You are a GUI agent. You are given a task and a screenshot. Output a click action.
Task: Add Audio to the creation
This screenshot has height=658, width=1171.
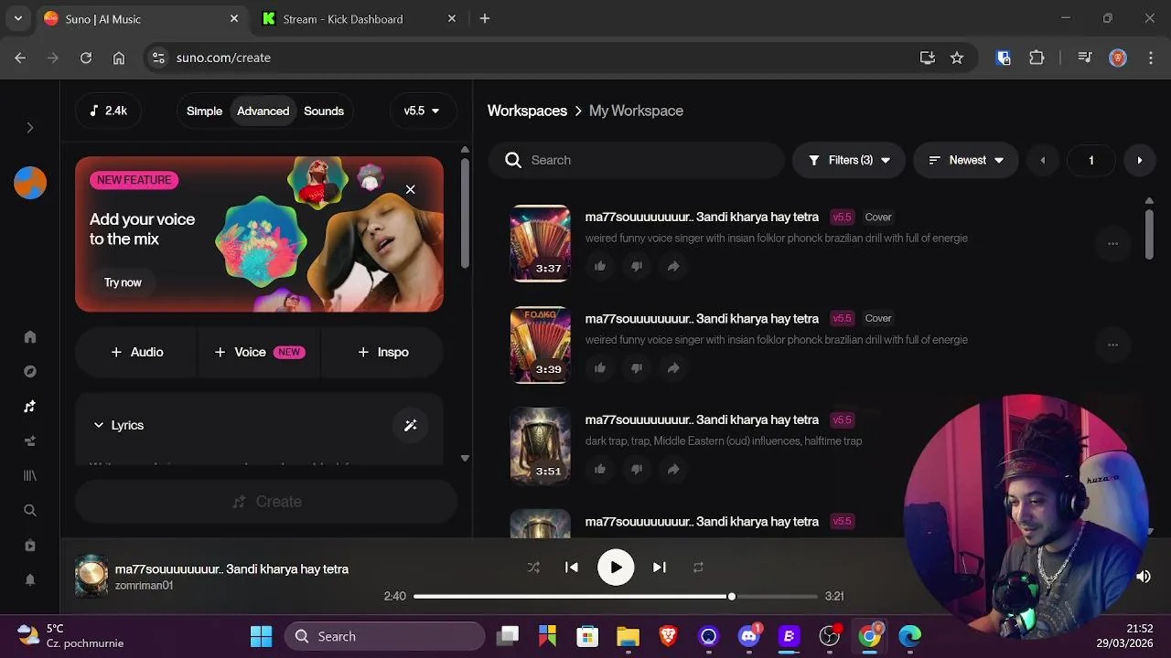pos(136,352)
